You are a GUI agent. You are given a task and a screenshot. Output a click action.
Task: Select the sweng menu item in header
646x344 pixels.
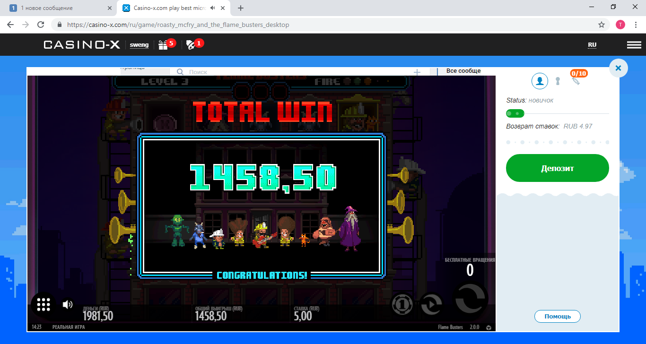(139, 44)
